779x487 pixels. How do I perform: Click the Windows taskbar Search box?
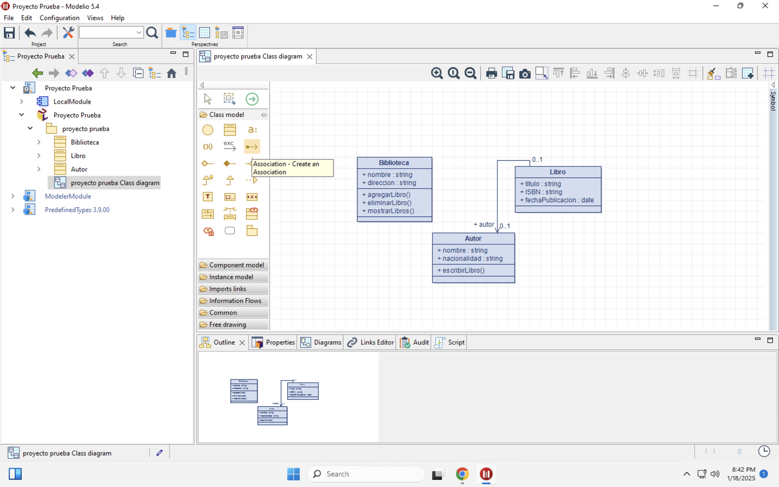click(366, 474)
